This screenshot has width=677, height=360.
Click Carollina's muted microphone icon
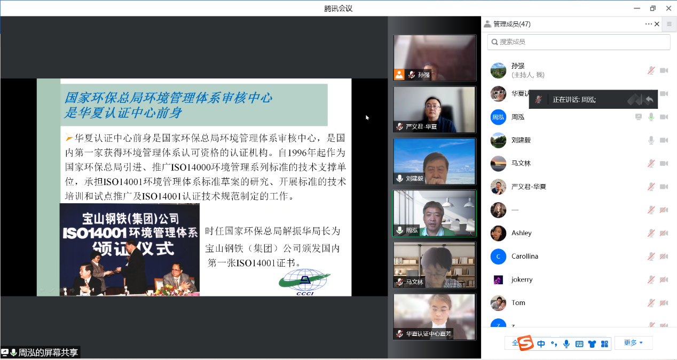(651, 257)
